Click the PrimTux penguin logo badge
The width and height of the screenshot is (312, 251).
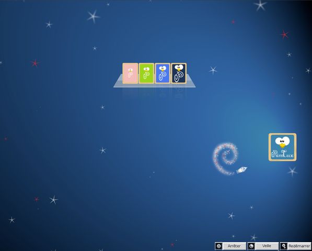coord(282,147)
